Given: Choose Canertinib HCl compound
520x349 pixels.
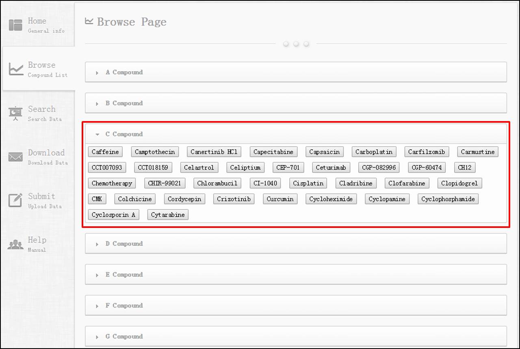Looking at the screenshot, I should coord(214,152).
